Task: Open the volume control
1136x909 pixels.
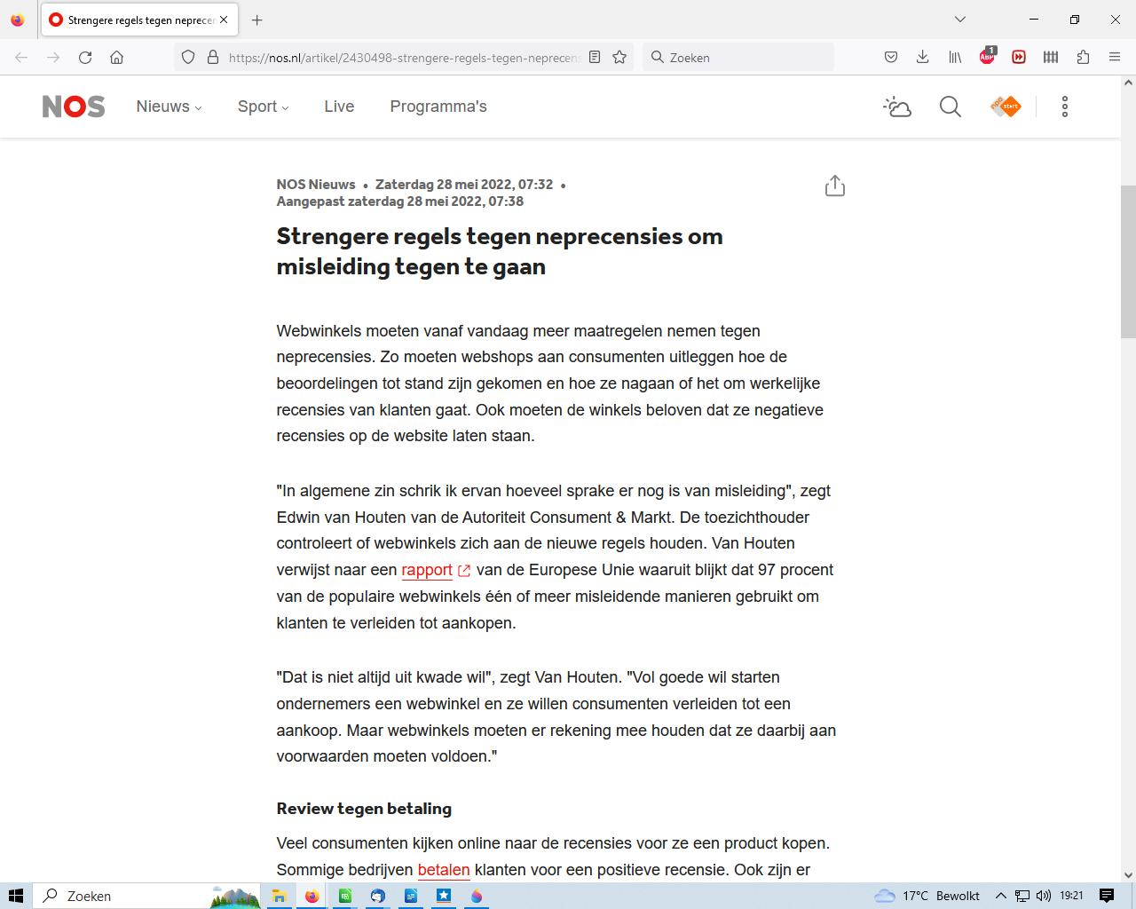Action: [1043, 896]
